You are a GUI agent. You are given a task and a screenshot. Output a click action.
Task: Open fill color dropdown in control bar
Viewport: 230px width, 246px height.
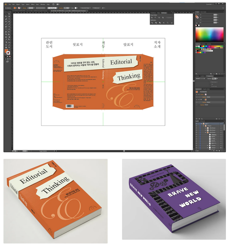(16, 8)
